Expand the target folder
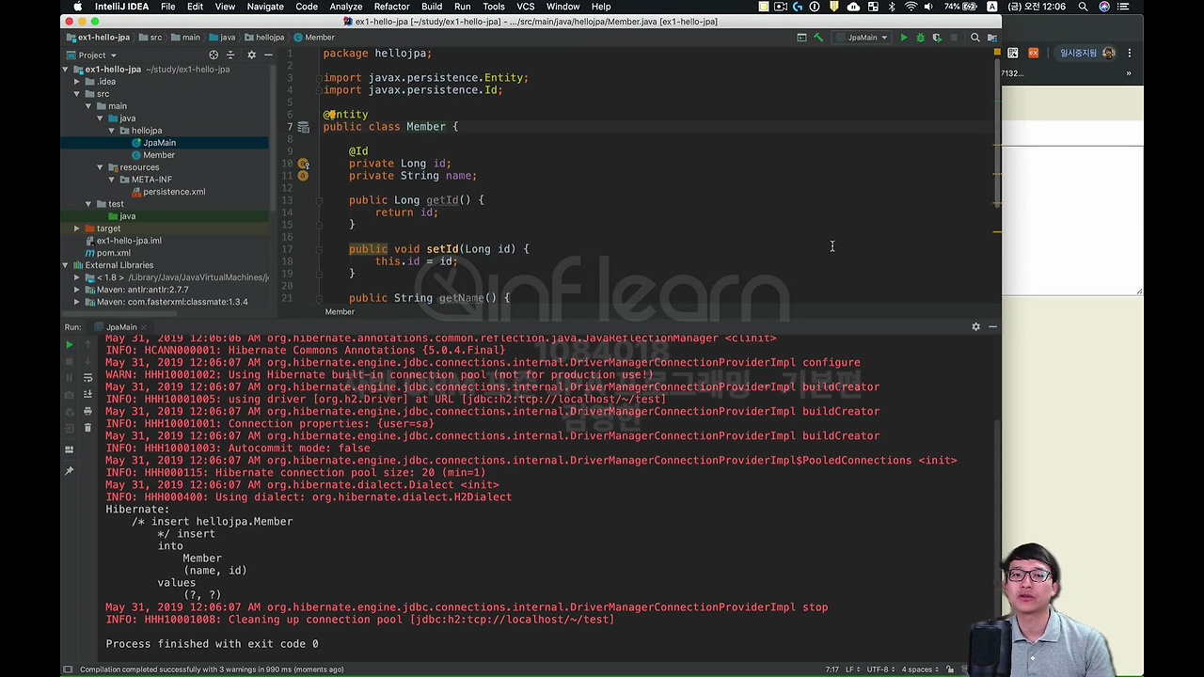1204x677 pixels. pyautogui.click(x=77, y=228)
